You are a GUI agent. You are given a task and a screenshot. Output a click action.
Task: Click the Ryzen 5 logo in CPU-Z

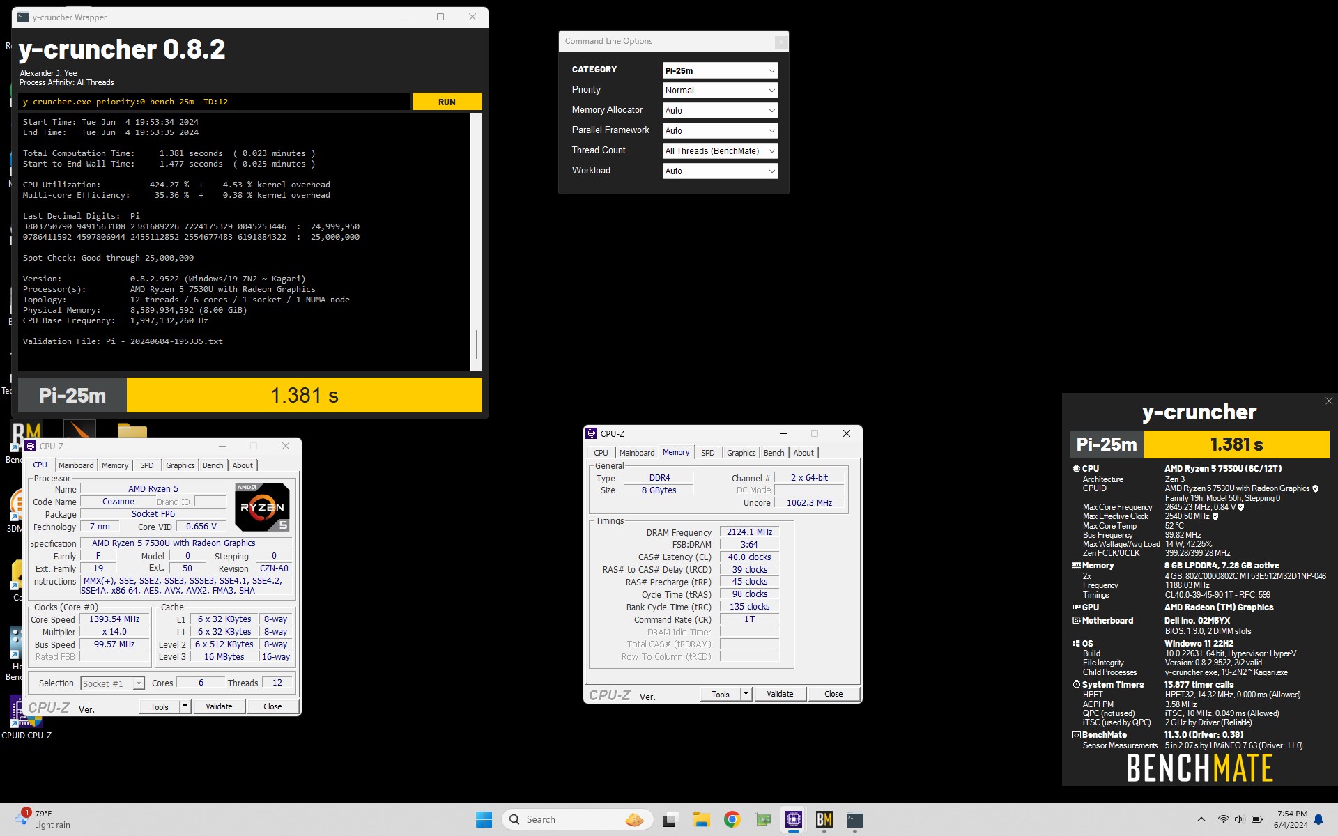click(262, 507)
